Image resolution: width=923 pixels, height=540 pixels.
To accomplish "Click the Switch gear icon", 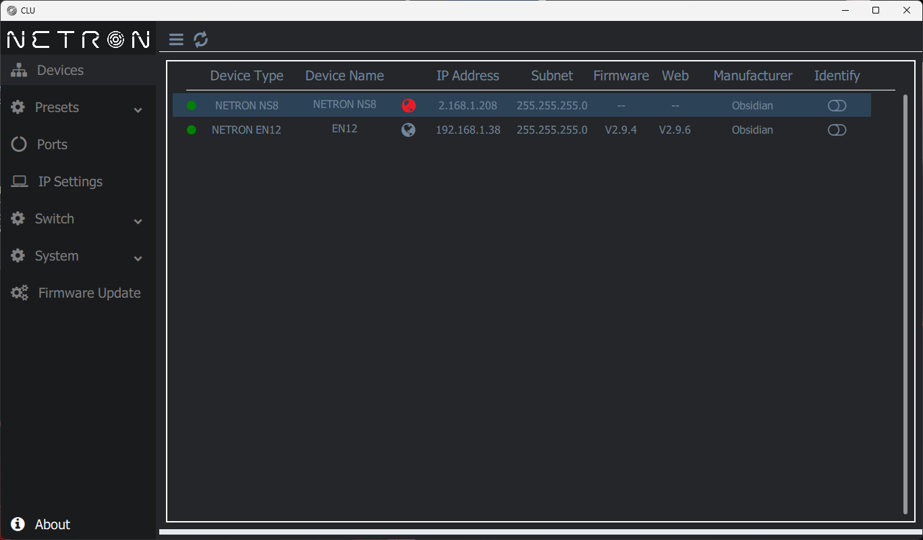I will pyautogui.click(x=18, y=219).
